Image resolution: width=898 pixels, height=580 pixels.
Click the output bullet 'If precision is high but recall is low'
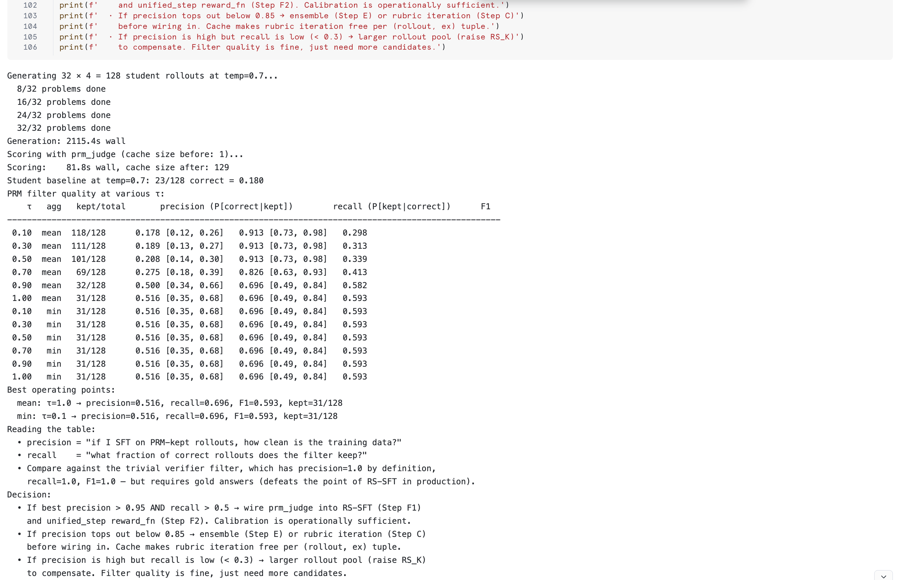pos(221,560)
